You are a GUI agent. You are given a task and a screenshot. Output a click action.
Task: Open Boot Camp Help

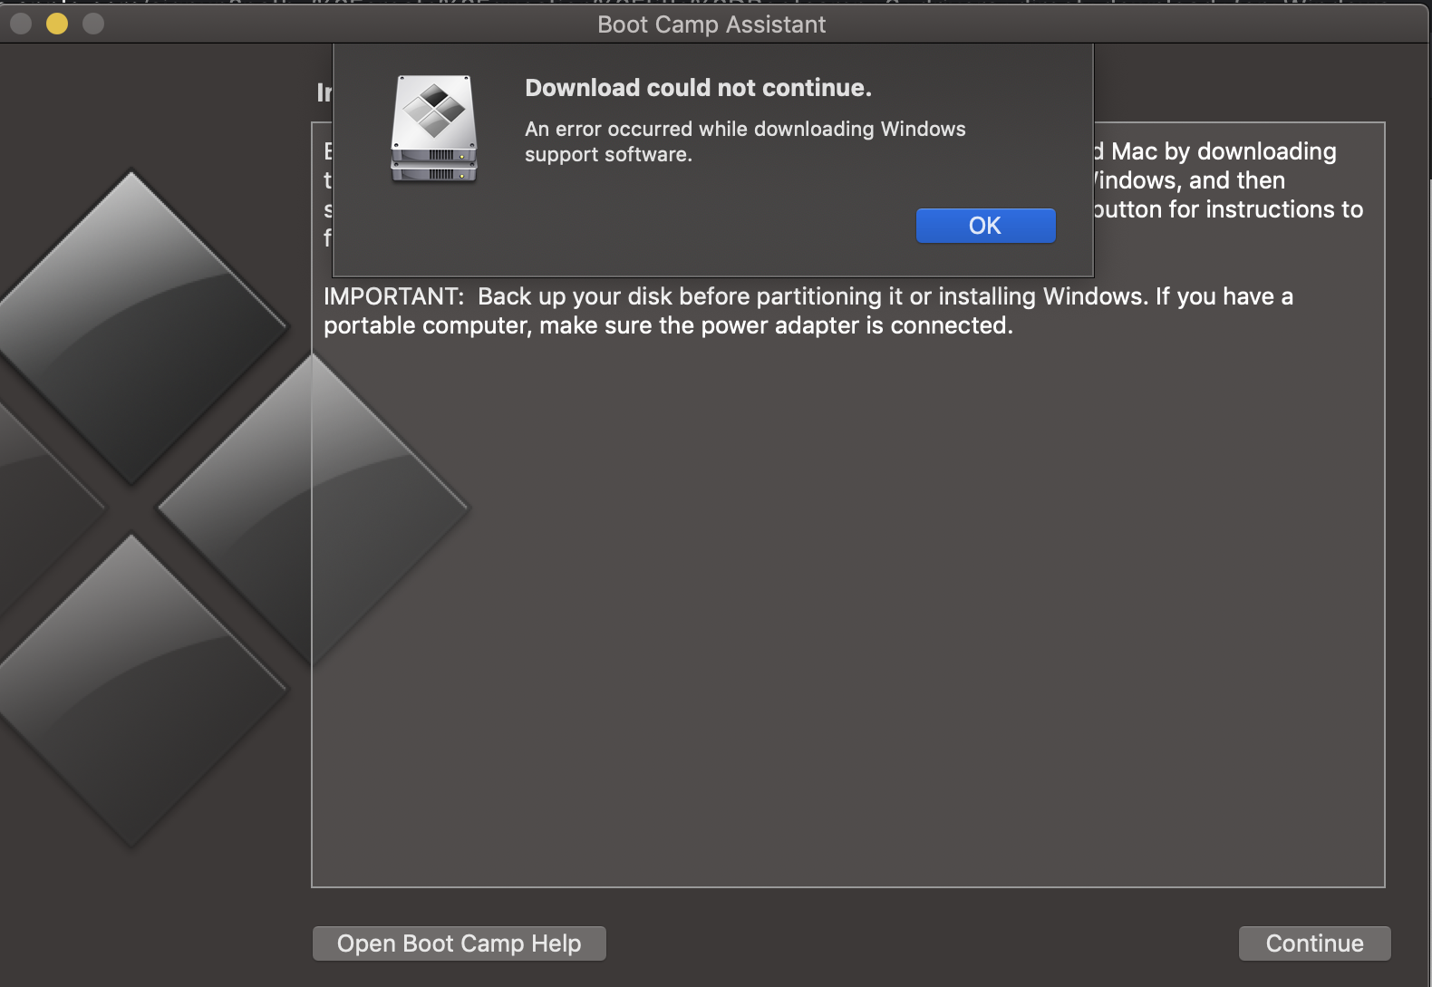(x=459, y=943)
